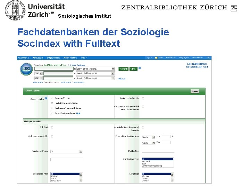
Task: Open New Search in the top bar
Action: pyautogui.click(x=23, y=58)
